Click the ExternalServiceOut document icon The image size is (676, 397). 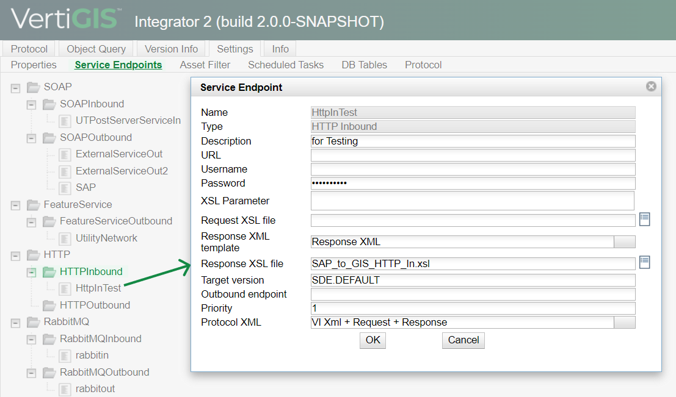point(65,154)
